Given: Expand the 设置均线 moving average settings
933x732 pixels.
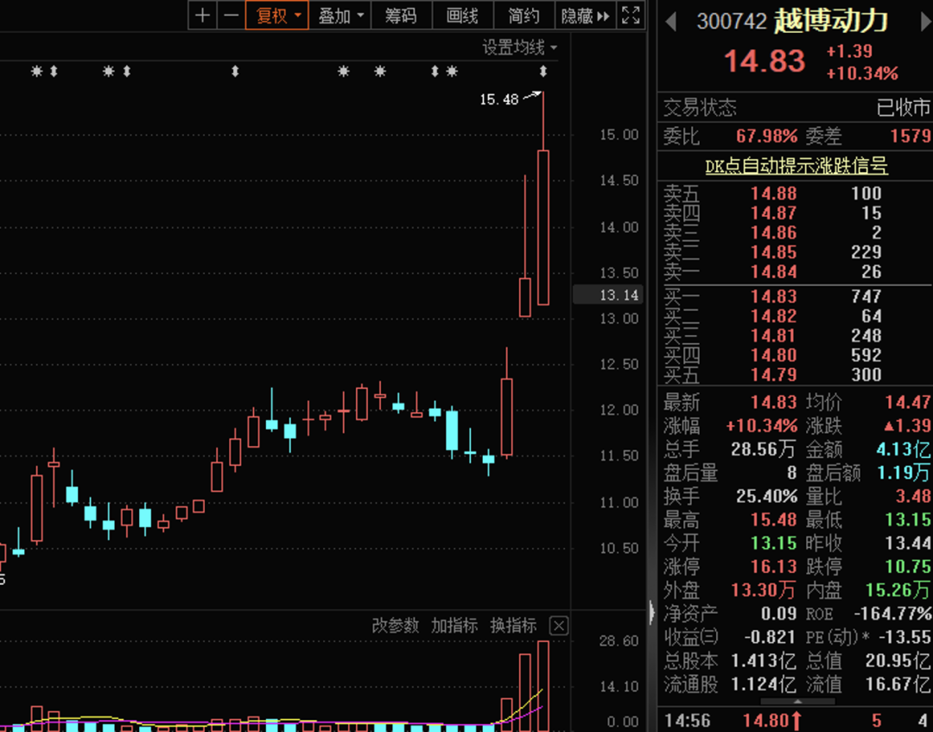Looking at the screenshot, I should click(519, 48).
